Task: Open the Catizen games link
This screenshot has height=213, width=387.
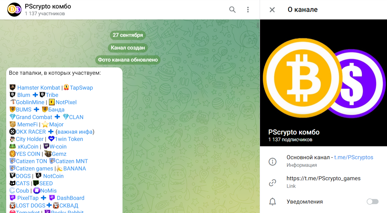Action: [x=34, y=168]
